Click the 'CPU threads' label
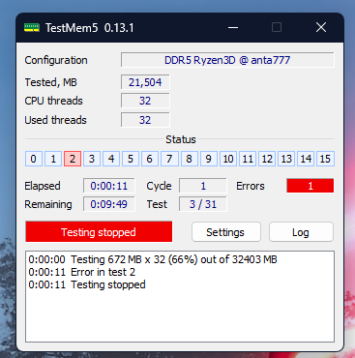 [54, 101]
